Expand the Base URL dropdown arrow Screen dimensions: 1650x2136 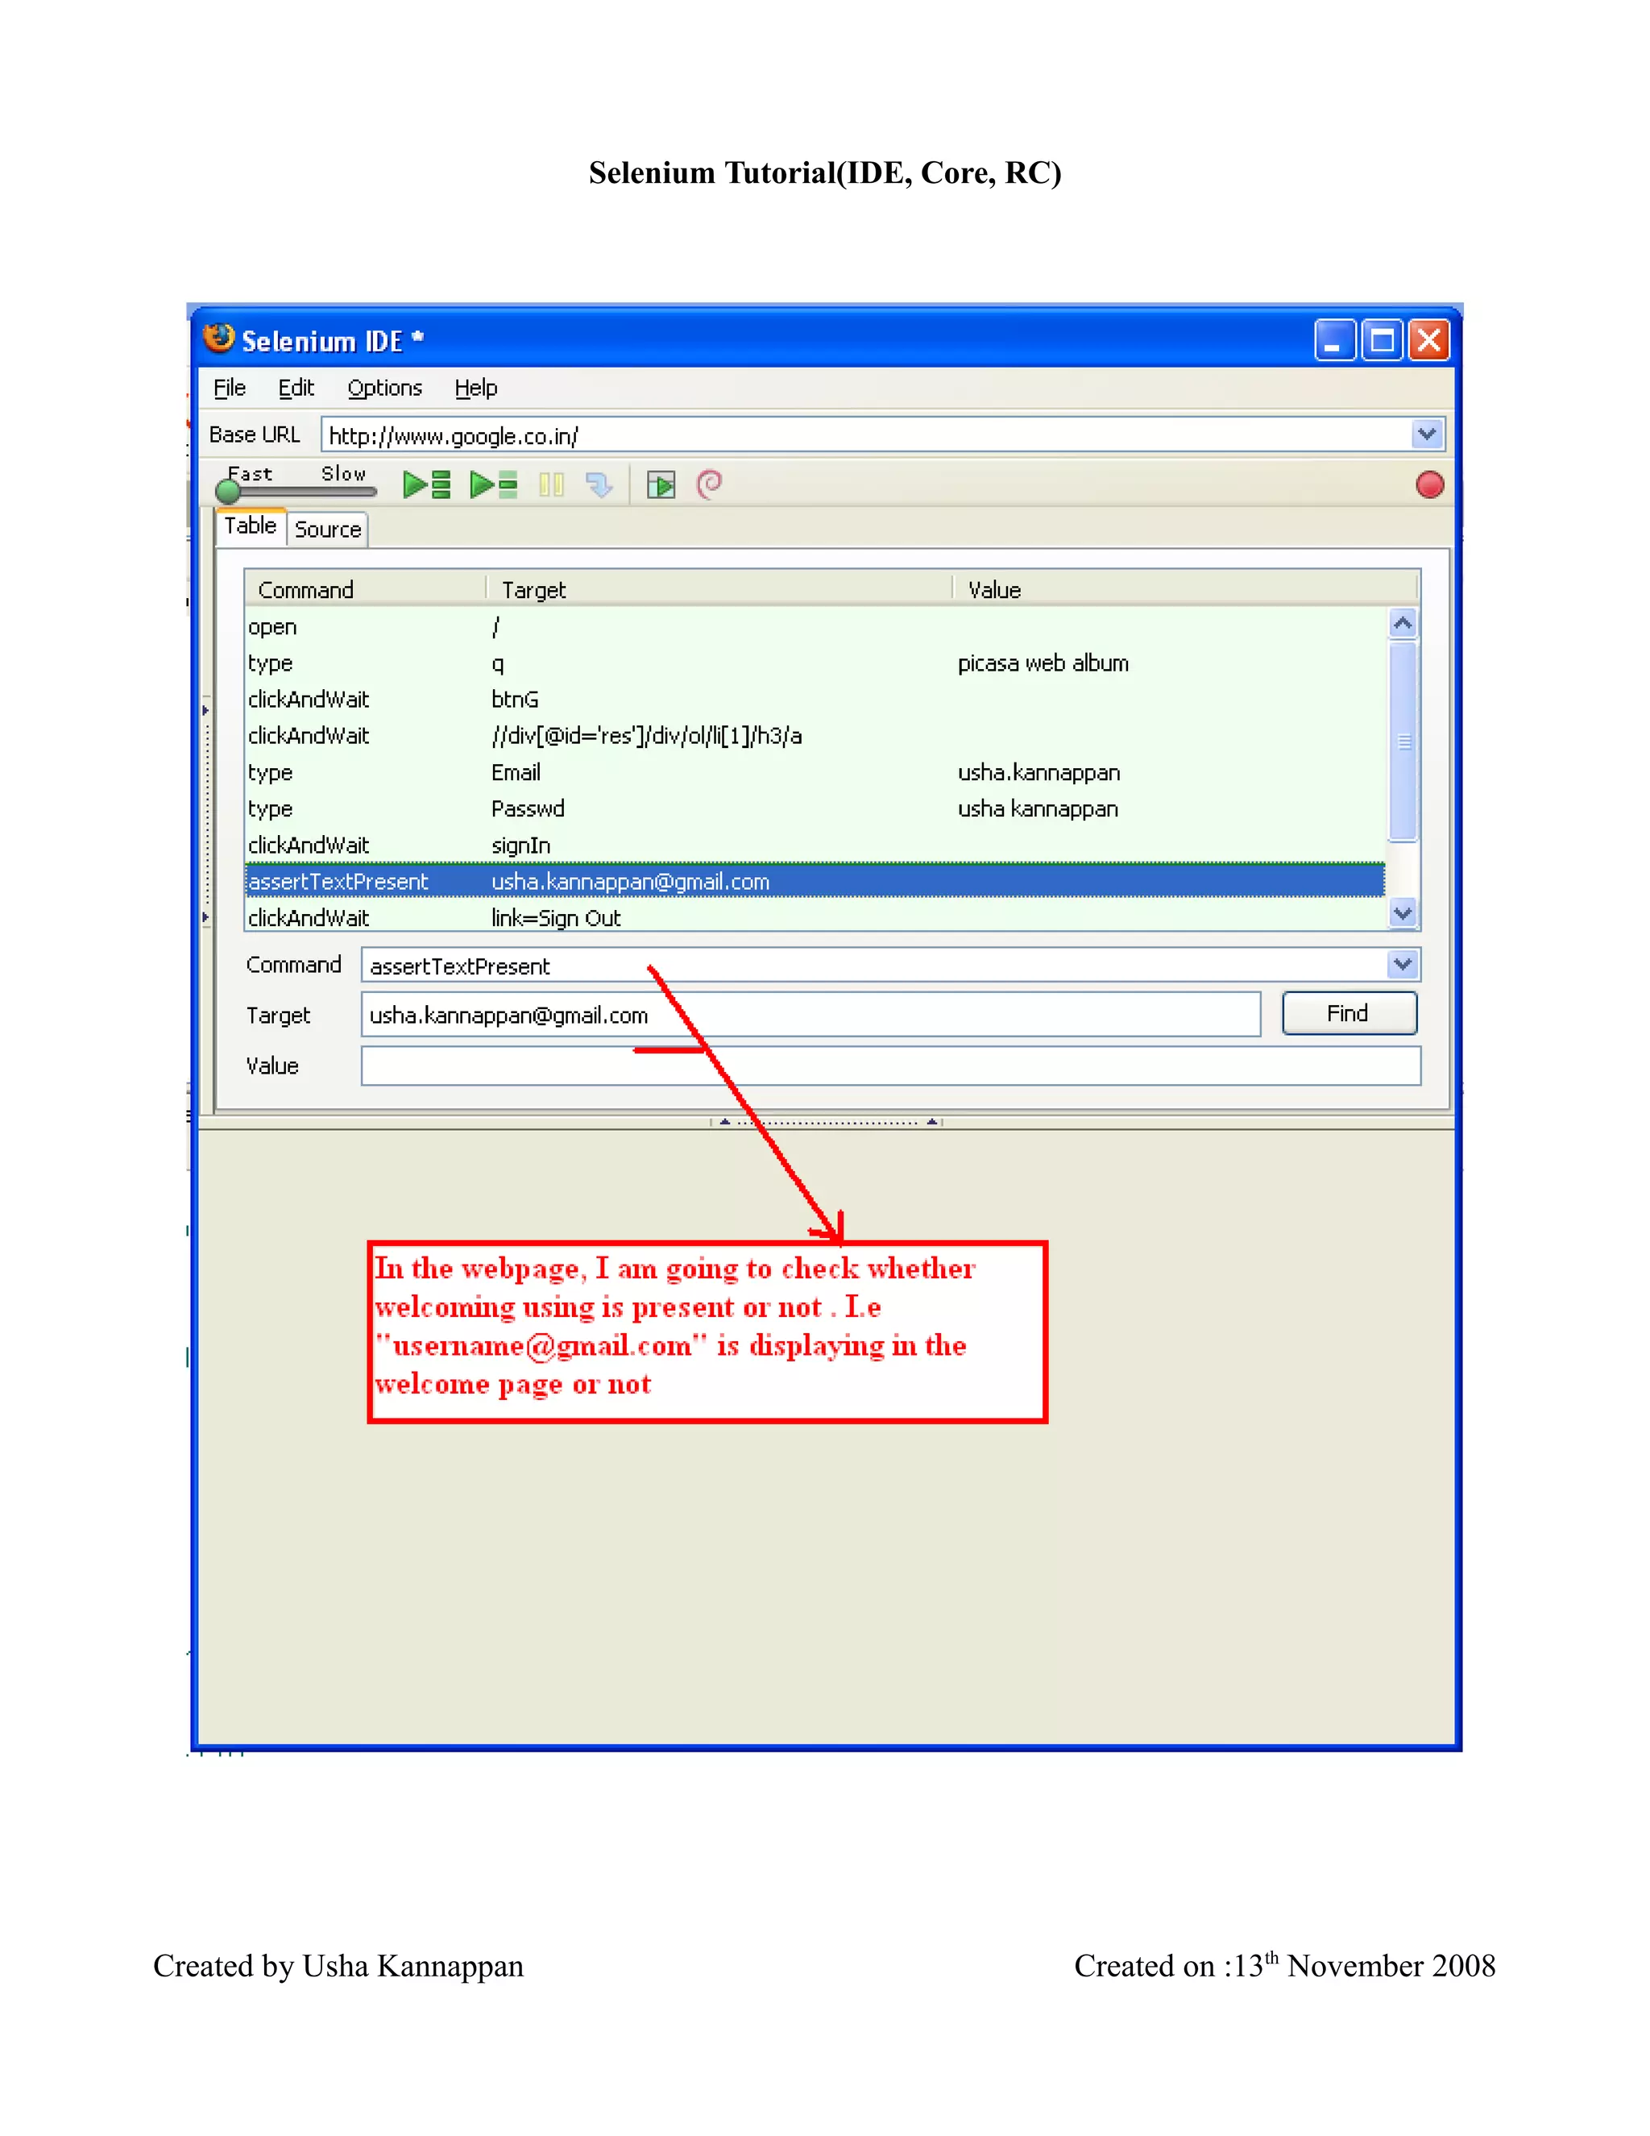pyautogui.click(x=1426, y=434)
